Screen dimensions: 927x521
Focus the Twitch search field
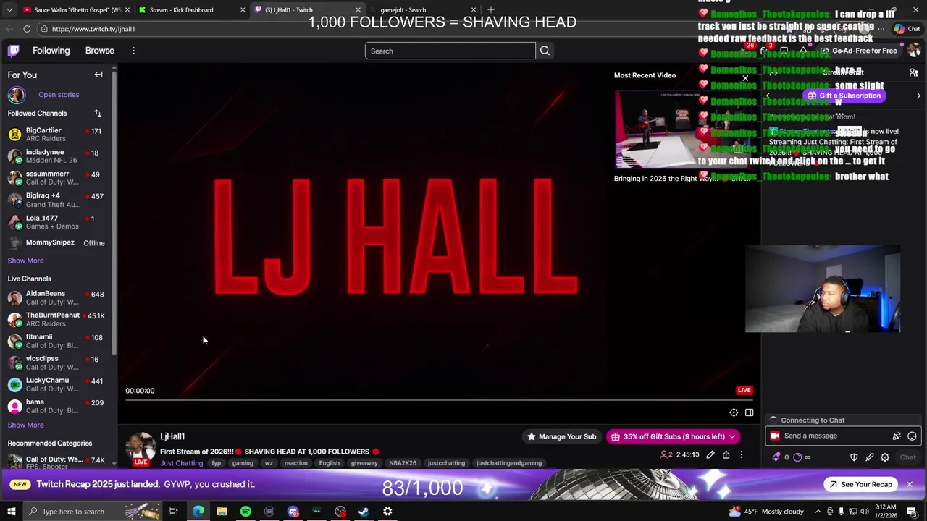(450, 51)
